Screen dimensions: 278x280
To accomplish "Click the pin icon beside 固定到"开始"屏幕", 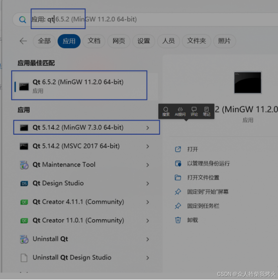I will (x=178, y=192).
